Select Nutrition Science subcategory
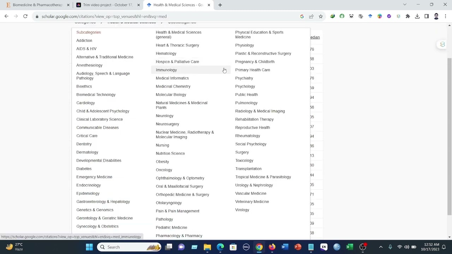 (x=170, y=153)
